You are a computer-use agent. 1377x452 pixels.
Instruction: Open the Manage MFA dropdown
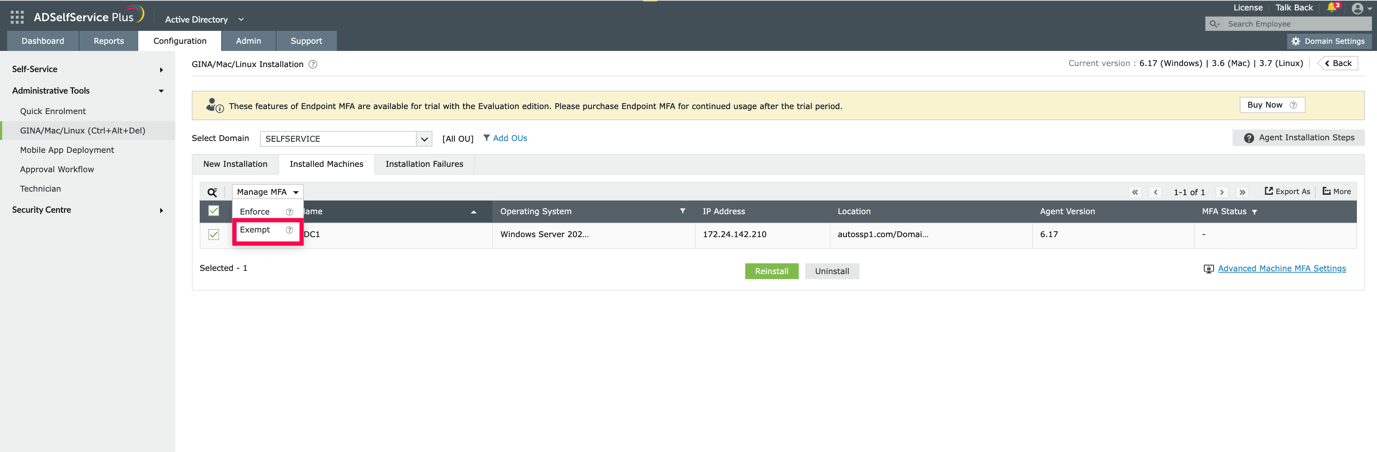pyautogui.click(x=268, y=192)
